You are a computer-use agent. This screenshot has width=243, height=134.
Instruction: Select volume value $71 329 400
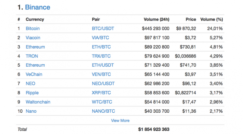pyautogui.click(x=157, y=65)
